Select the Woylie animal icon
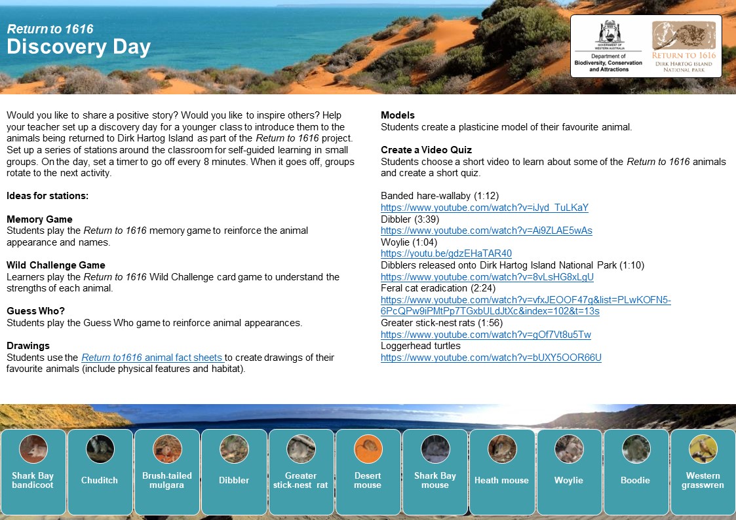The width and height of the screenshot is (736, 520). point(569,449)
